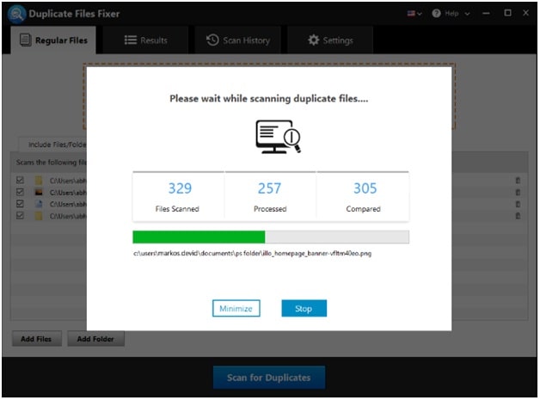
Task: Click the 329 Files Scanned counter
Action: coord(178,197)
